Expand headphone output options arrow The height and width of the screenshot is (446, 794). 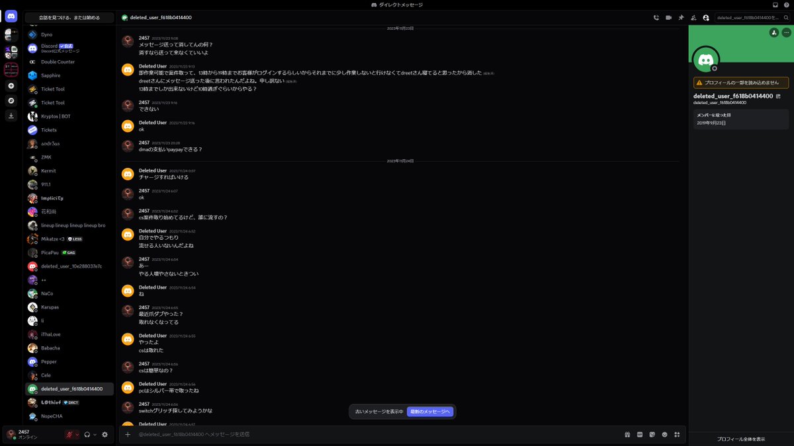click(x=95, y=434)
